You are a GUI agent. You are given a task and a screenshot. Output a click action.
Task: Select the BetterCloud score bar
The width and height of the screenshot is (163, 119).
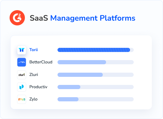point(96,62)
